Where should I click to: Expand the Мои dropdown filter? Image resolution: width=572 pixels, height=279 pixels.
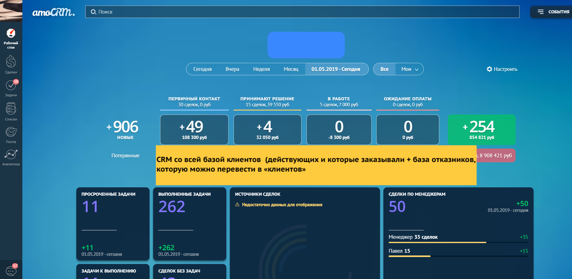point(409,69)
